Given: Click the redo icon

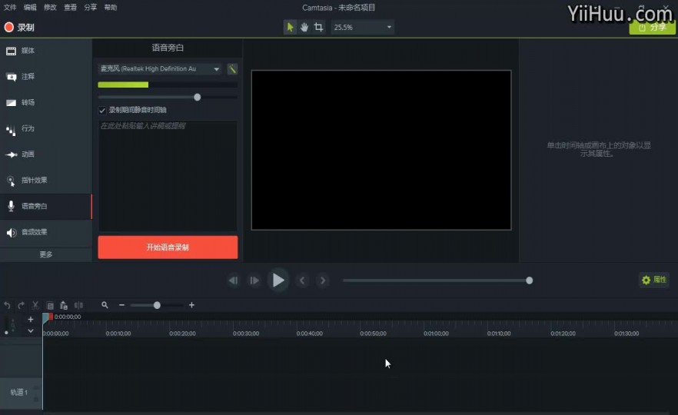Looking at the screenshot, I should [x=22, y=305].
